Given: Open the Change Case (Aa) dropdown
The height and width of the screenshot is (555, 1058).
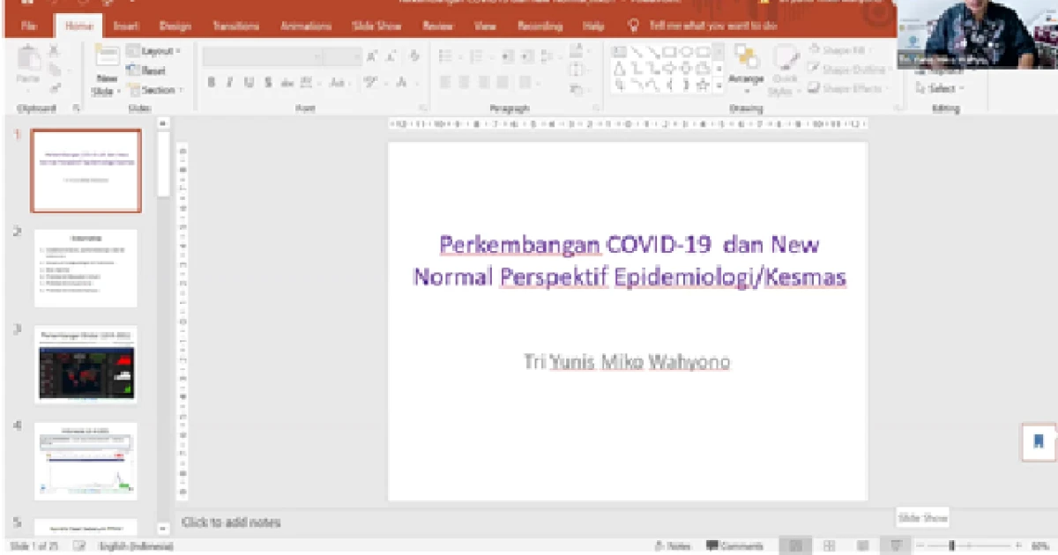Looking at the screenshot, I should tap(339, 83).
